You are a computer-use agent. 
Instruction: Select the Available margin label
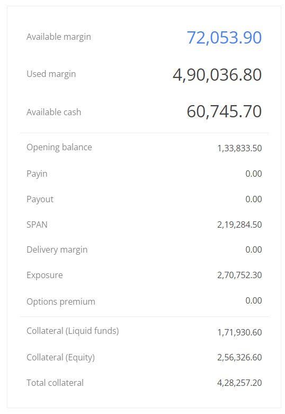click(x=59, y=37)
